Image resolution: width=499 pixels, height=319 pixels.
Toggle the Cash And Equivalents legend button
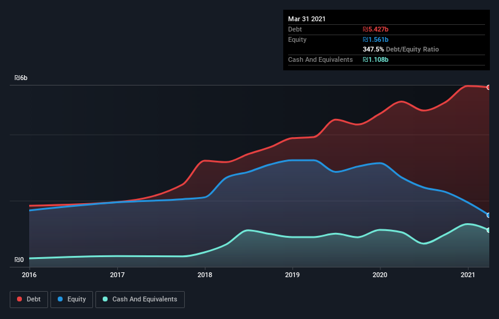point(140,300)
